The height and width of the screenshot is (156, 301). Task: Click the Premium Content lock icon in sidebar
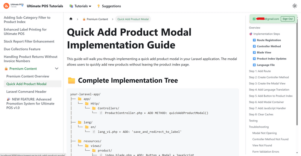6,69
